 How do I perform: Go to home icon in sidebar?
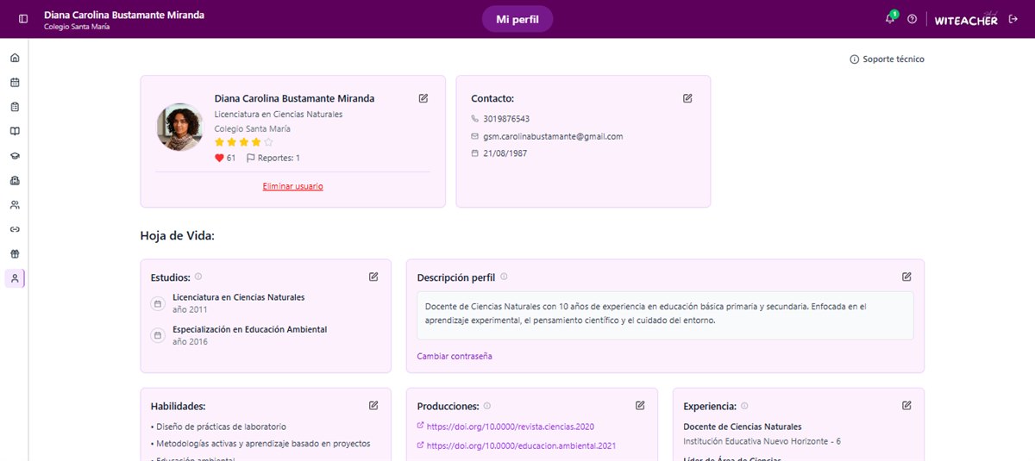pos(15,58)
